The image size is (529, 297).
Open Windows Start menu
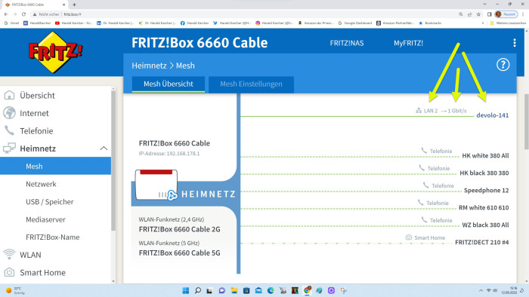[186, 290]
